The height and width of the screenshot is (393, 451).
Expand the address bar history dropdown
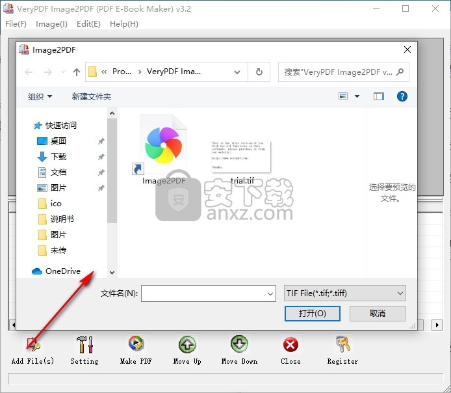coord(237,72)
